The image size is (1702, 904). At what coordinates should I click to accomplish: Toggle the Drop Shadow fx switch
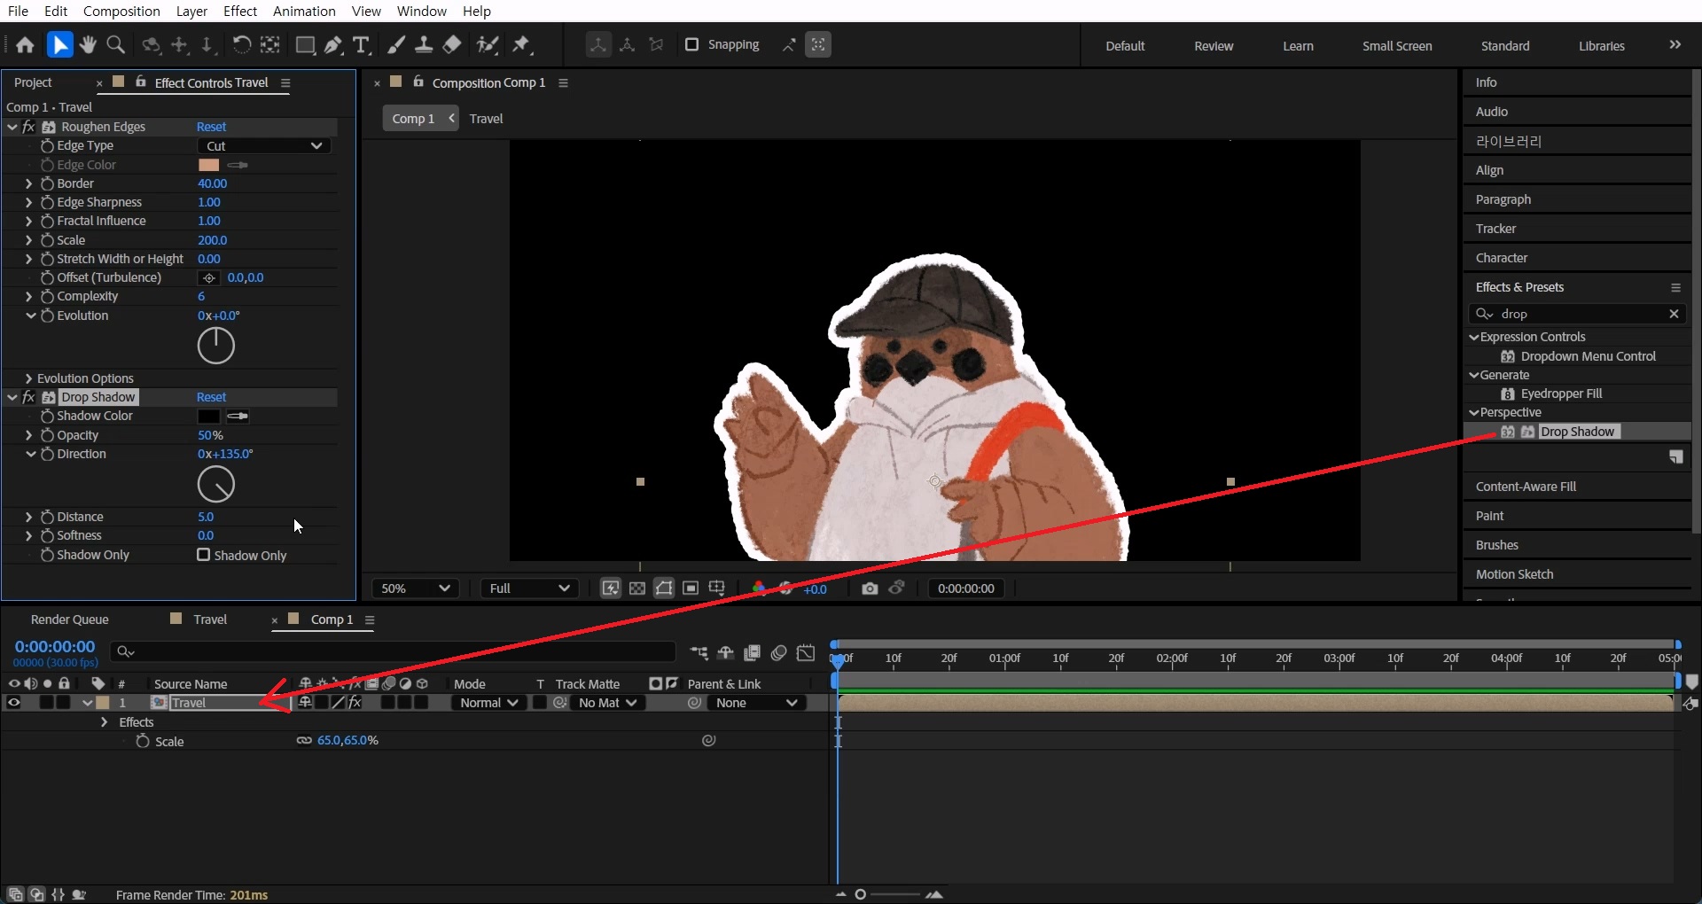tap(29, 397)
